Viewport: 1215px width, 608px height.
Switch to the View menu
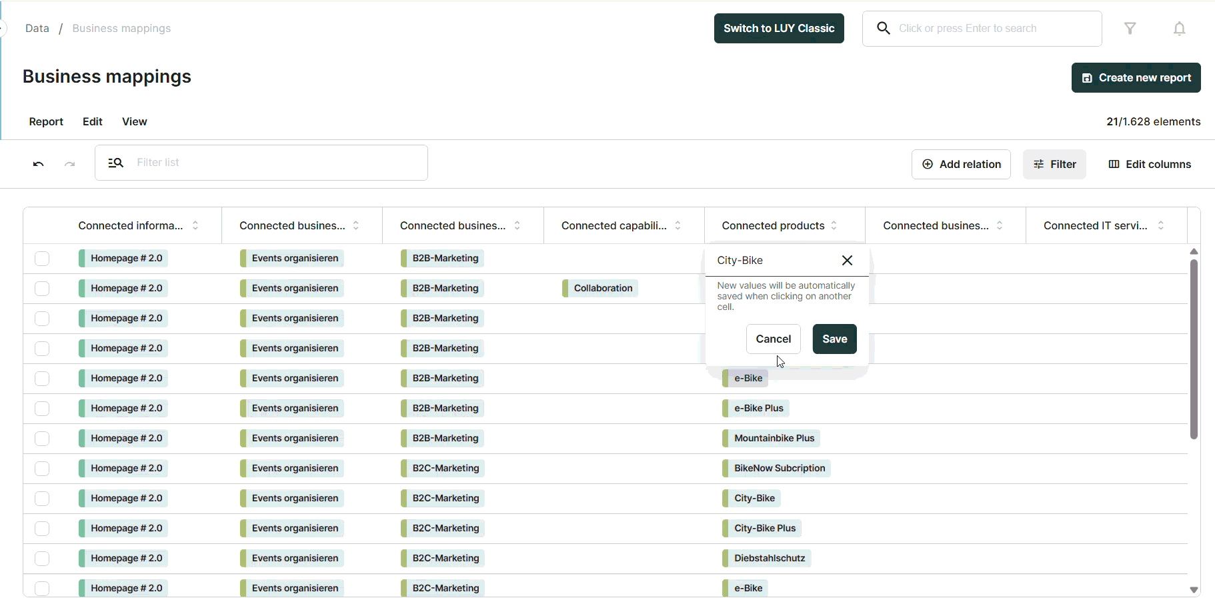pos(134,121)
